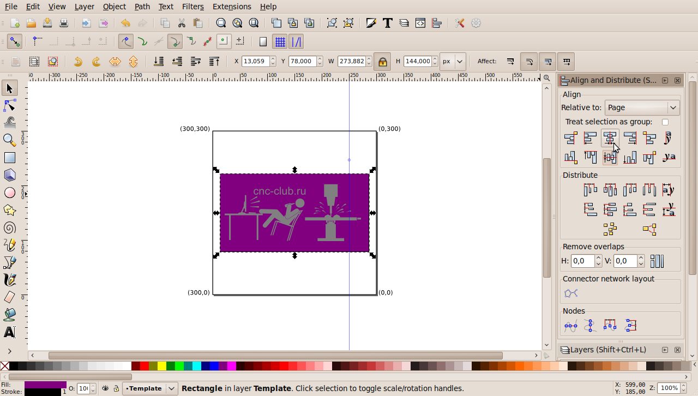
Task: Select the Zoom tool in toolbox
Action: 9,140
